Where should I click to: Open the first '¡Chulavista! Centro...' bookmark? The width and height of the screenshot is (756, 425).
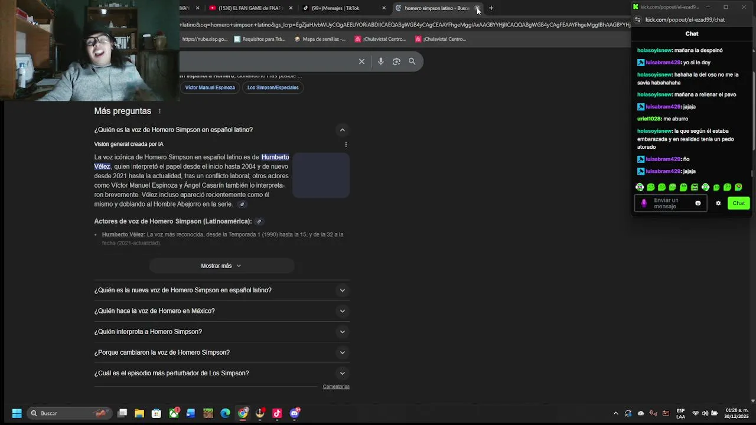click(x=380, y=39)
